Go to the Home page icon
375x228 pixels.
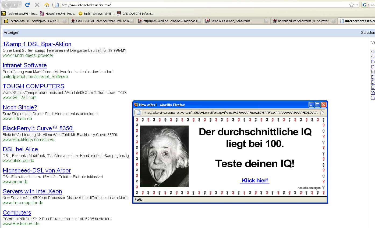(47, 5)
